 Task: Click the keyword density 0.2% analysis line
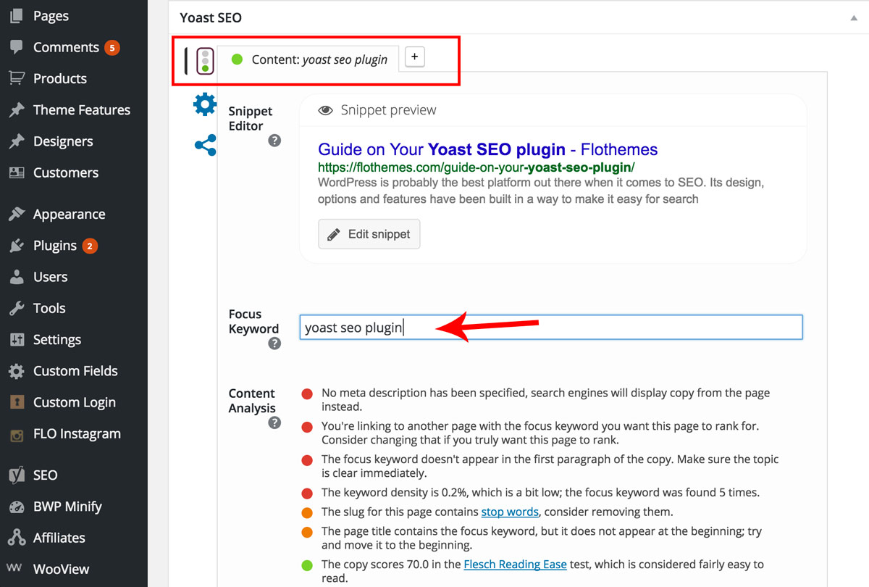(x=540, y=492)
